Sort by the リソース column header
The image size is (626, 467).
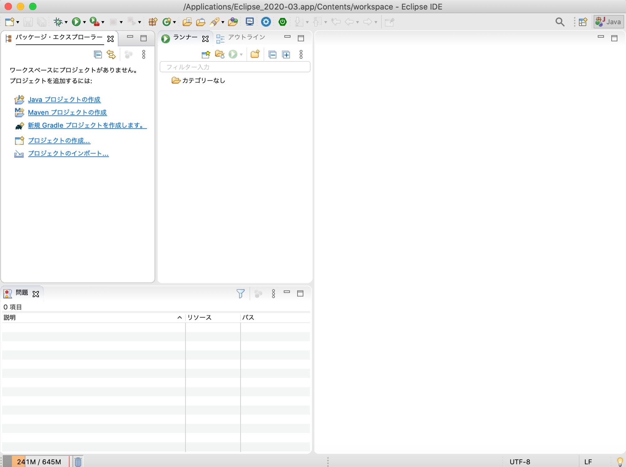pos(213,317)
